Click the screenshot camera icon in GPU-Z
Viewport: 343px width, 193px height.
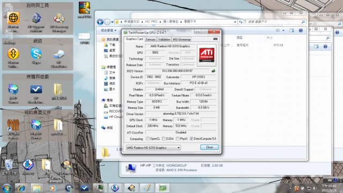click(215, 39)
